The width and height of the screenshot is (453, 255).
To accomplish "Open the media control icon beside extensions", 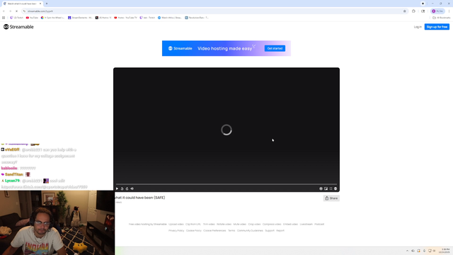I will [423, 11].
